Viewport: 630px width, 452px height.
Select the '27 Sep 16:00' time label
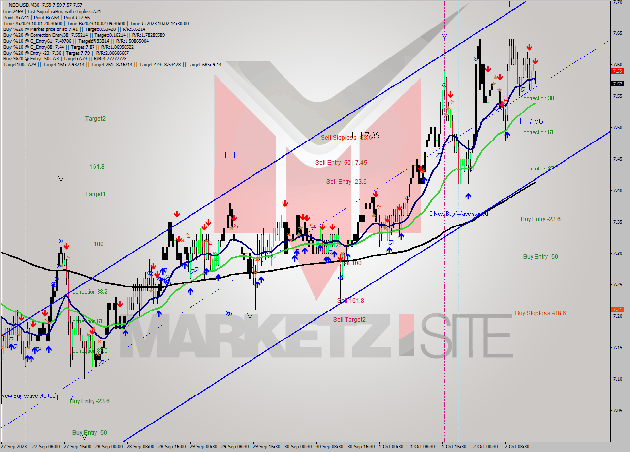click(x=77, y=447)
